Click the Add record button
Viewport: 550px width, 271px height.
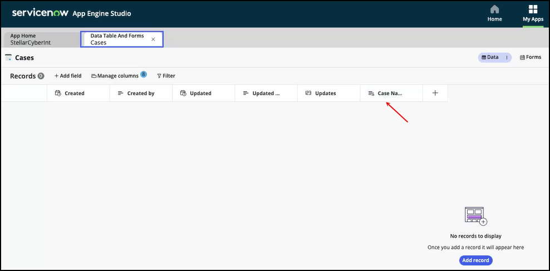475,260
